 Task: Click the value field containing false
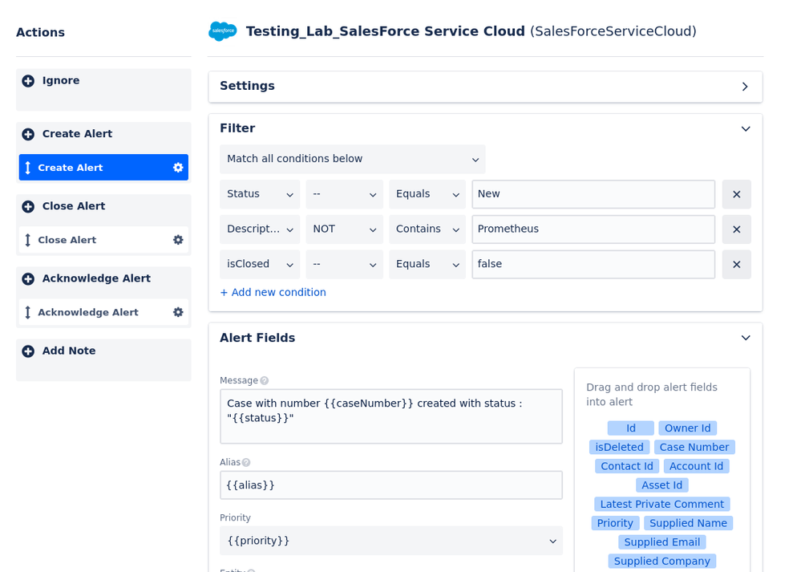[x=593, y=264]
